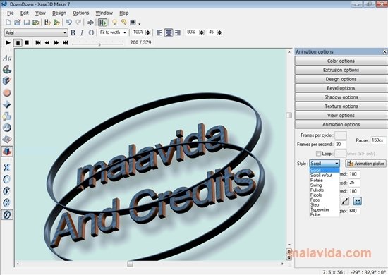Expand the Extrusion options panel
Image resolution: width=388 pixels, height=275 pixels.
(341, 70)
